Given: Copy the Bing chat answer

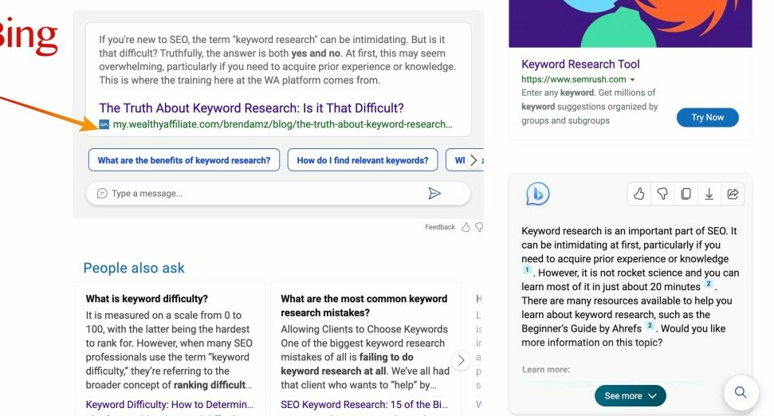Looking at the screenshot, I should [x=686, y=194].
